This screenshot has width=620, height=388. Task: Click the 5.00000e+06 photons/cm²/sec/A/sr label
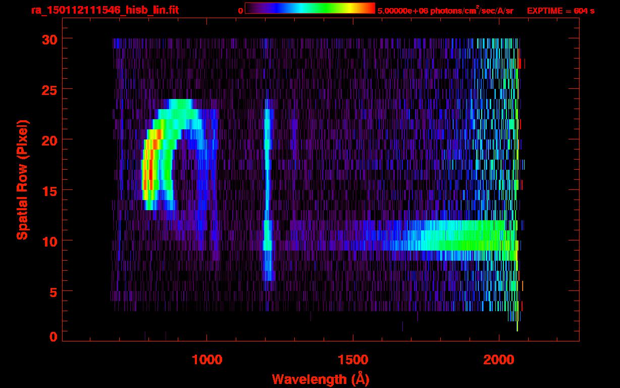(x=445, y=10)
